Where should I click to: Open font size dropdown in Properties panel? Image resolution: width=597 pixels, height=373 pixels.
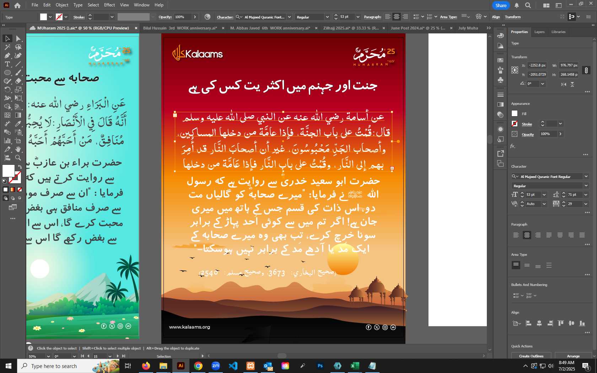544,195
